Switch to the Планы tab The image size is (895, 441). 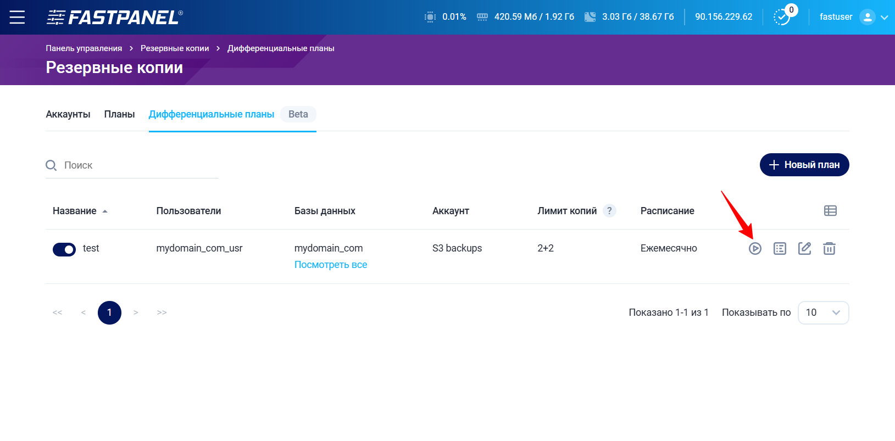coord(119,114)
